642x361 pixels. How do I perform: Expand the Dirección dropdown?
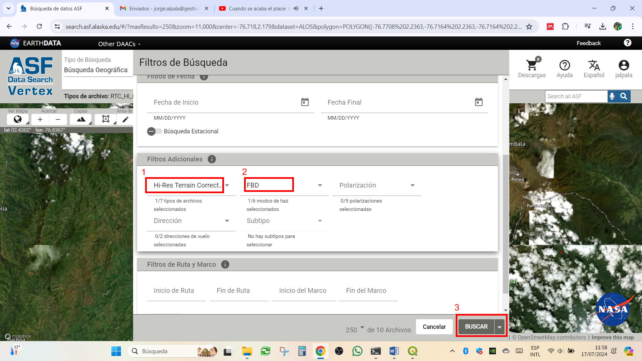[x=192, y=221]
